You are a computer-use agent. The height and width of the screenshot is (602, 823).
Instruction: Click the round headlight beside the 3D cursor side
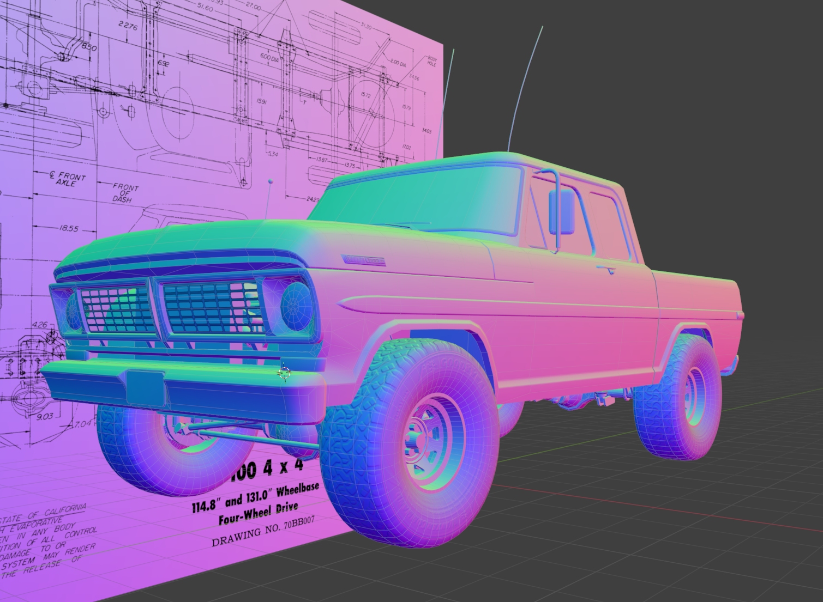click(x=296, y=306)
